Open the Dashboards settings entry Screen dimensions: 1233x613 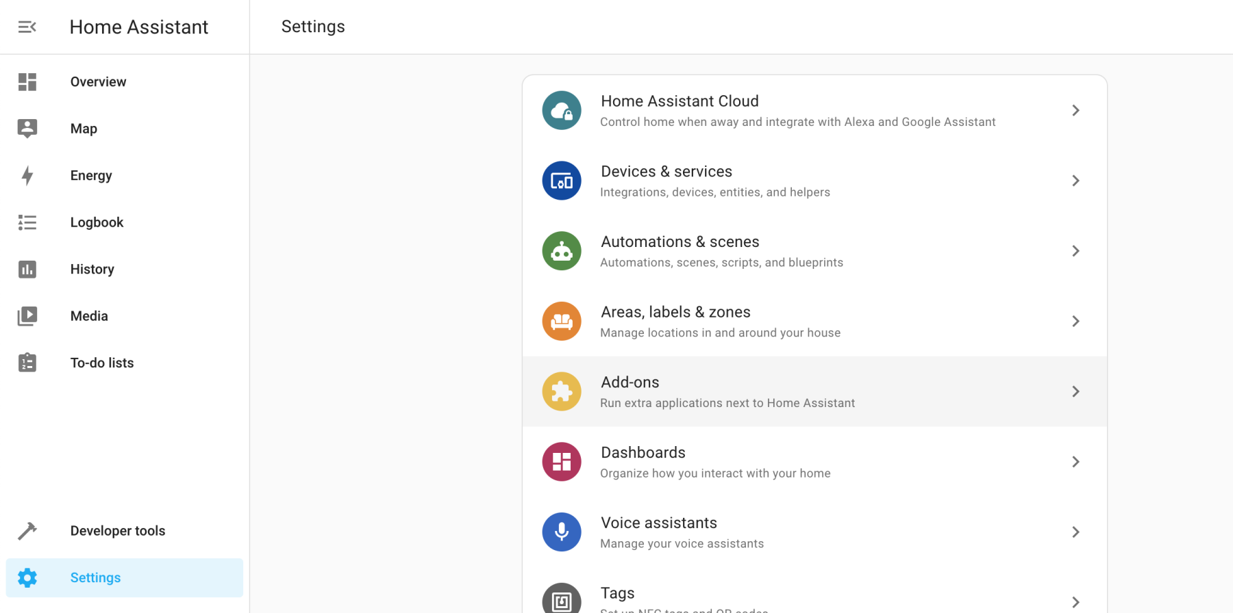pyautogui.click(x=814, y=462)
